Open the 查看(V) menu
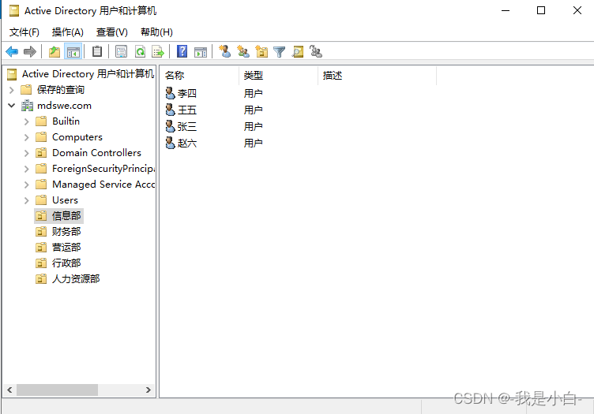The image size is (594, 414). [x=111, y=32]
